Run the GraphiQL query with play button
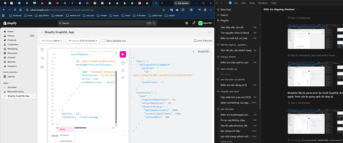 123,54
